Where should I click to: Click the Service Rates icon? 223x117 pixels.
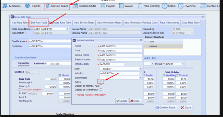coord(48,6)
